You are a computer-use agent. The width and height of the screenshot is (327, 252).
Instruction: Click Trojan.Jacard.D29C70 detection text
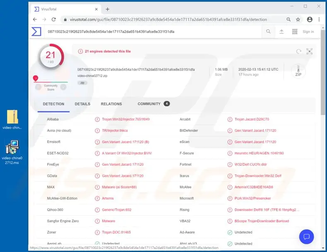coord(252,119)
